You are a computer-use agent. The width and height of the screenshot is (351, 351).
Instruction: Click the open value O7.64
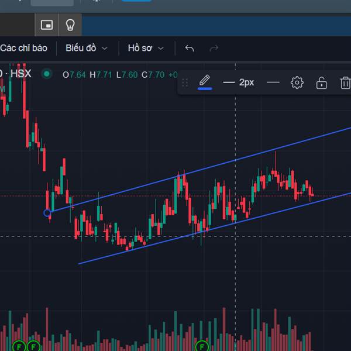74,75
